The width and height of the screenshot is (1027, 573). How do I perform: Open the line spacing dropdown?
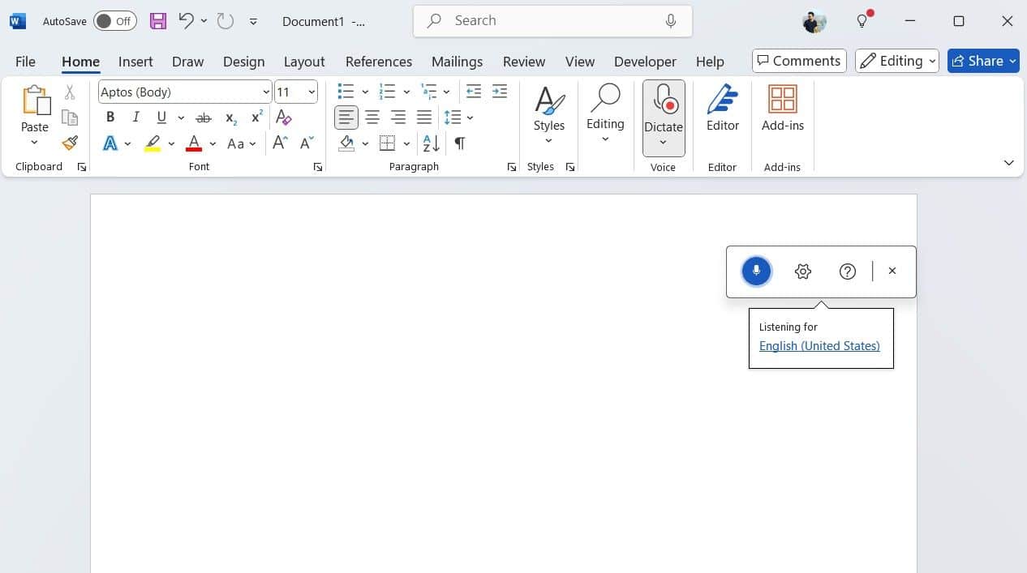click(470, 118)
